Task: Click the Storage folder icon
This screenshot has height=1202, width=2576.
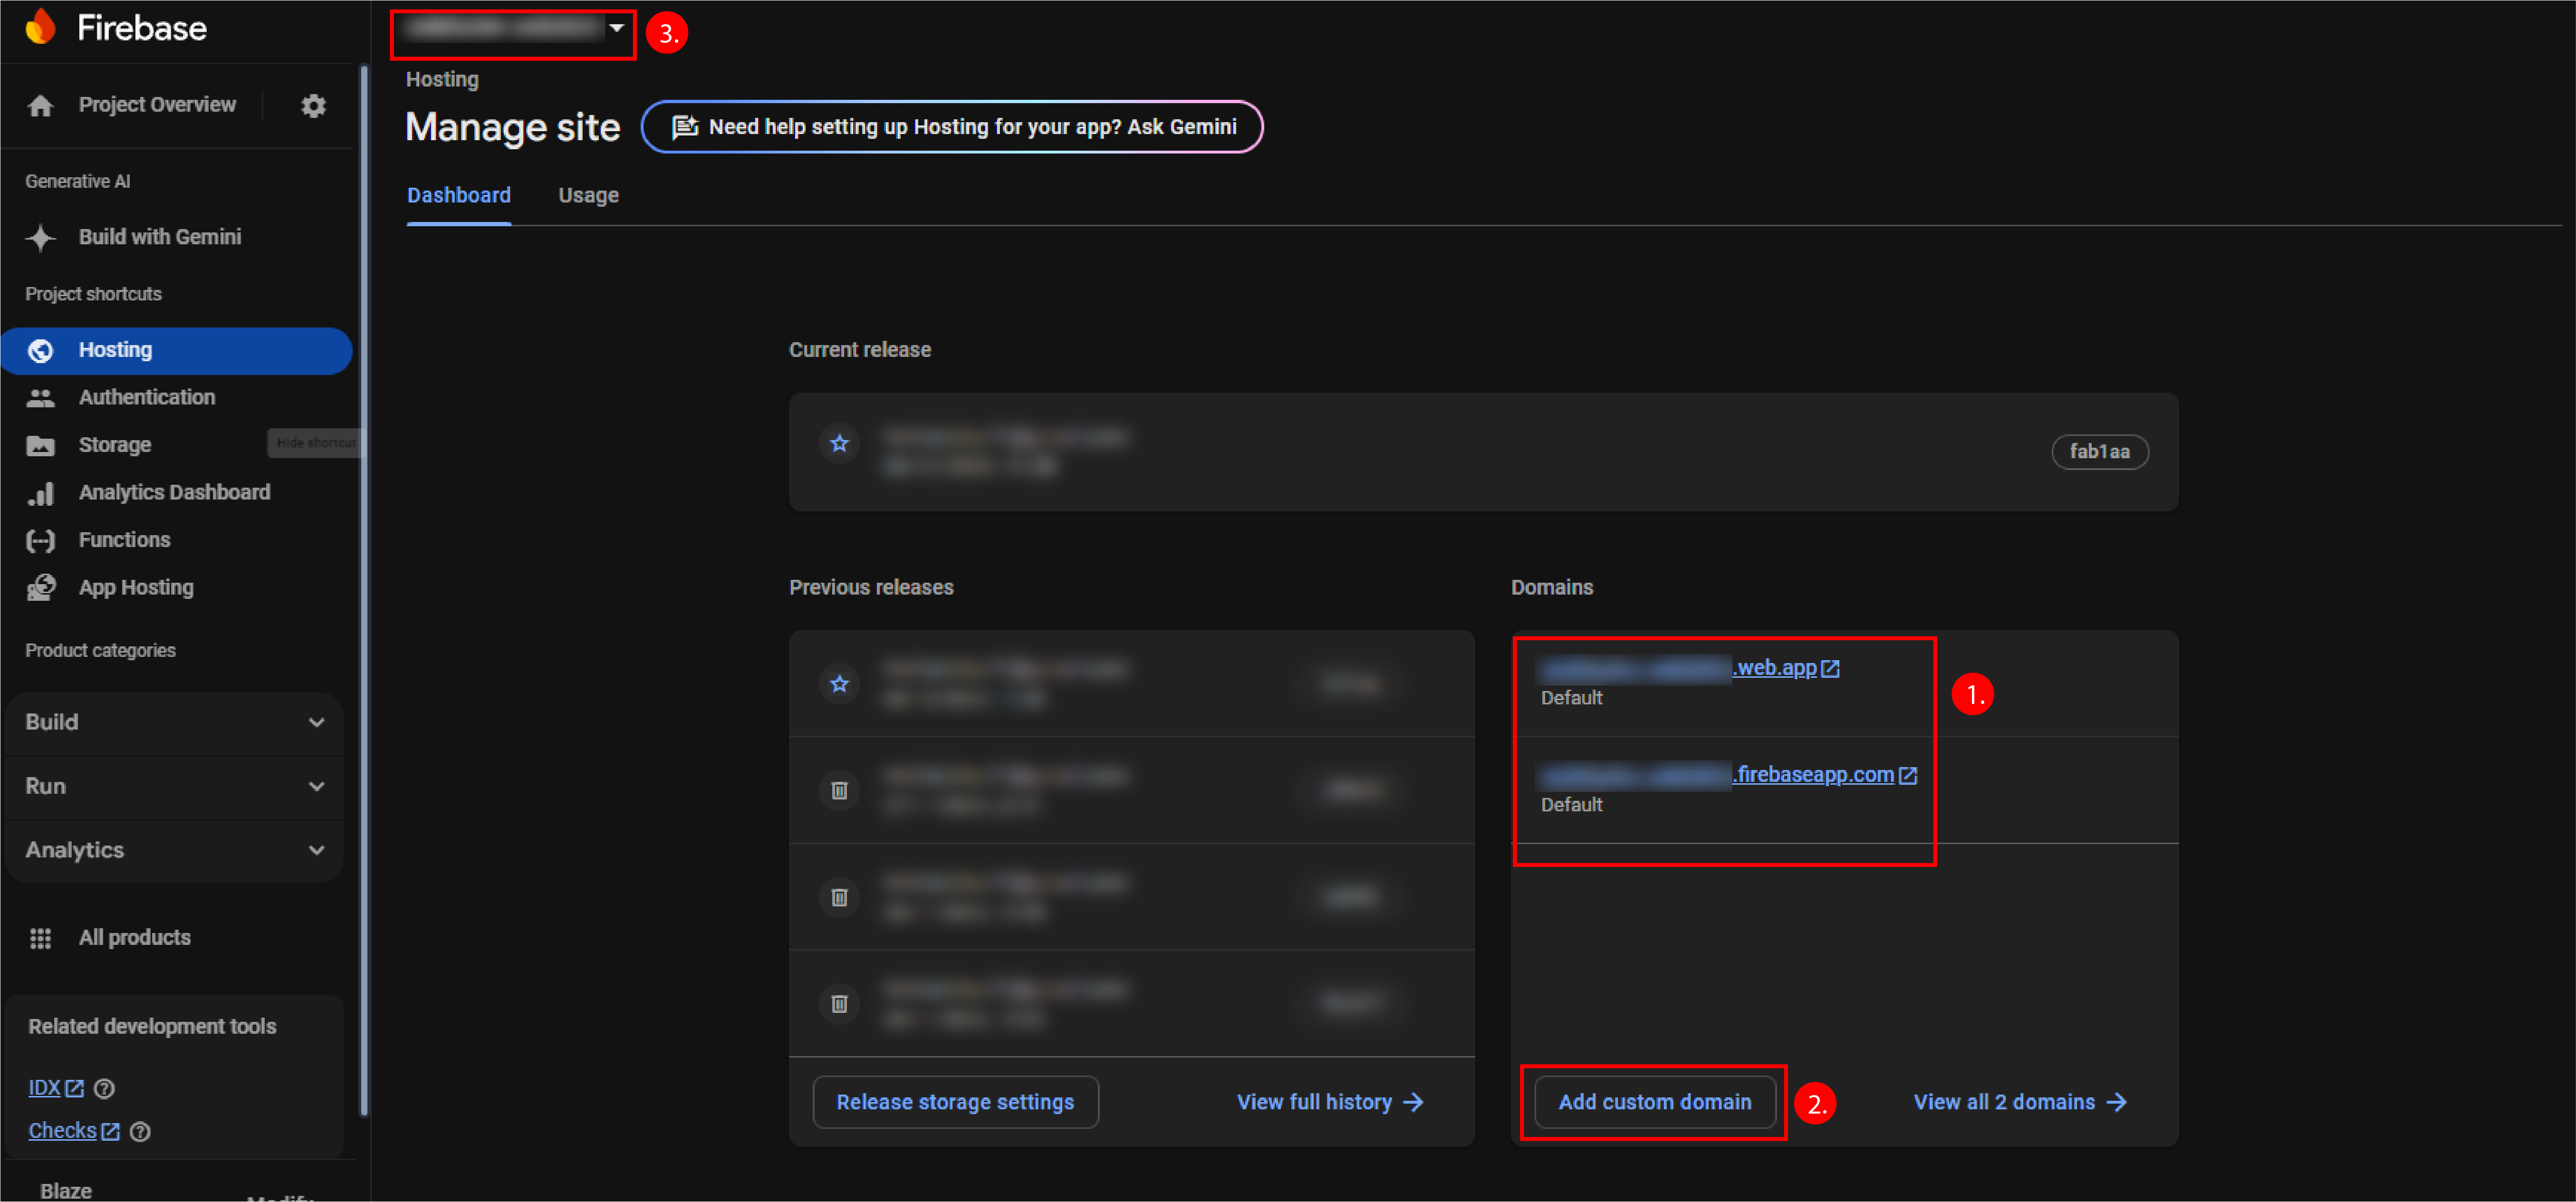Action: tap(40, 445)
